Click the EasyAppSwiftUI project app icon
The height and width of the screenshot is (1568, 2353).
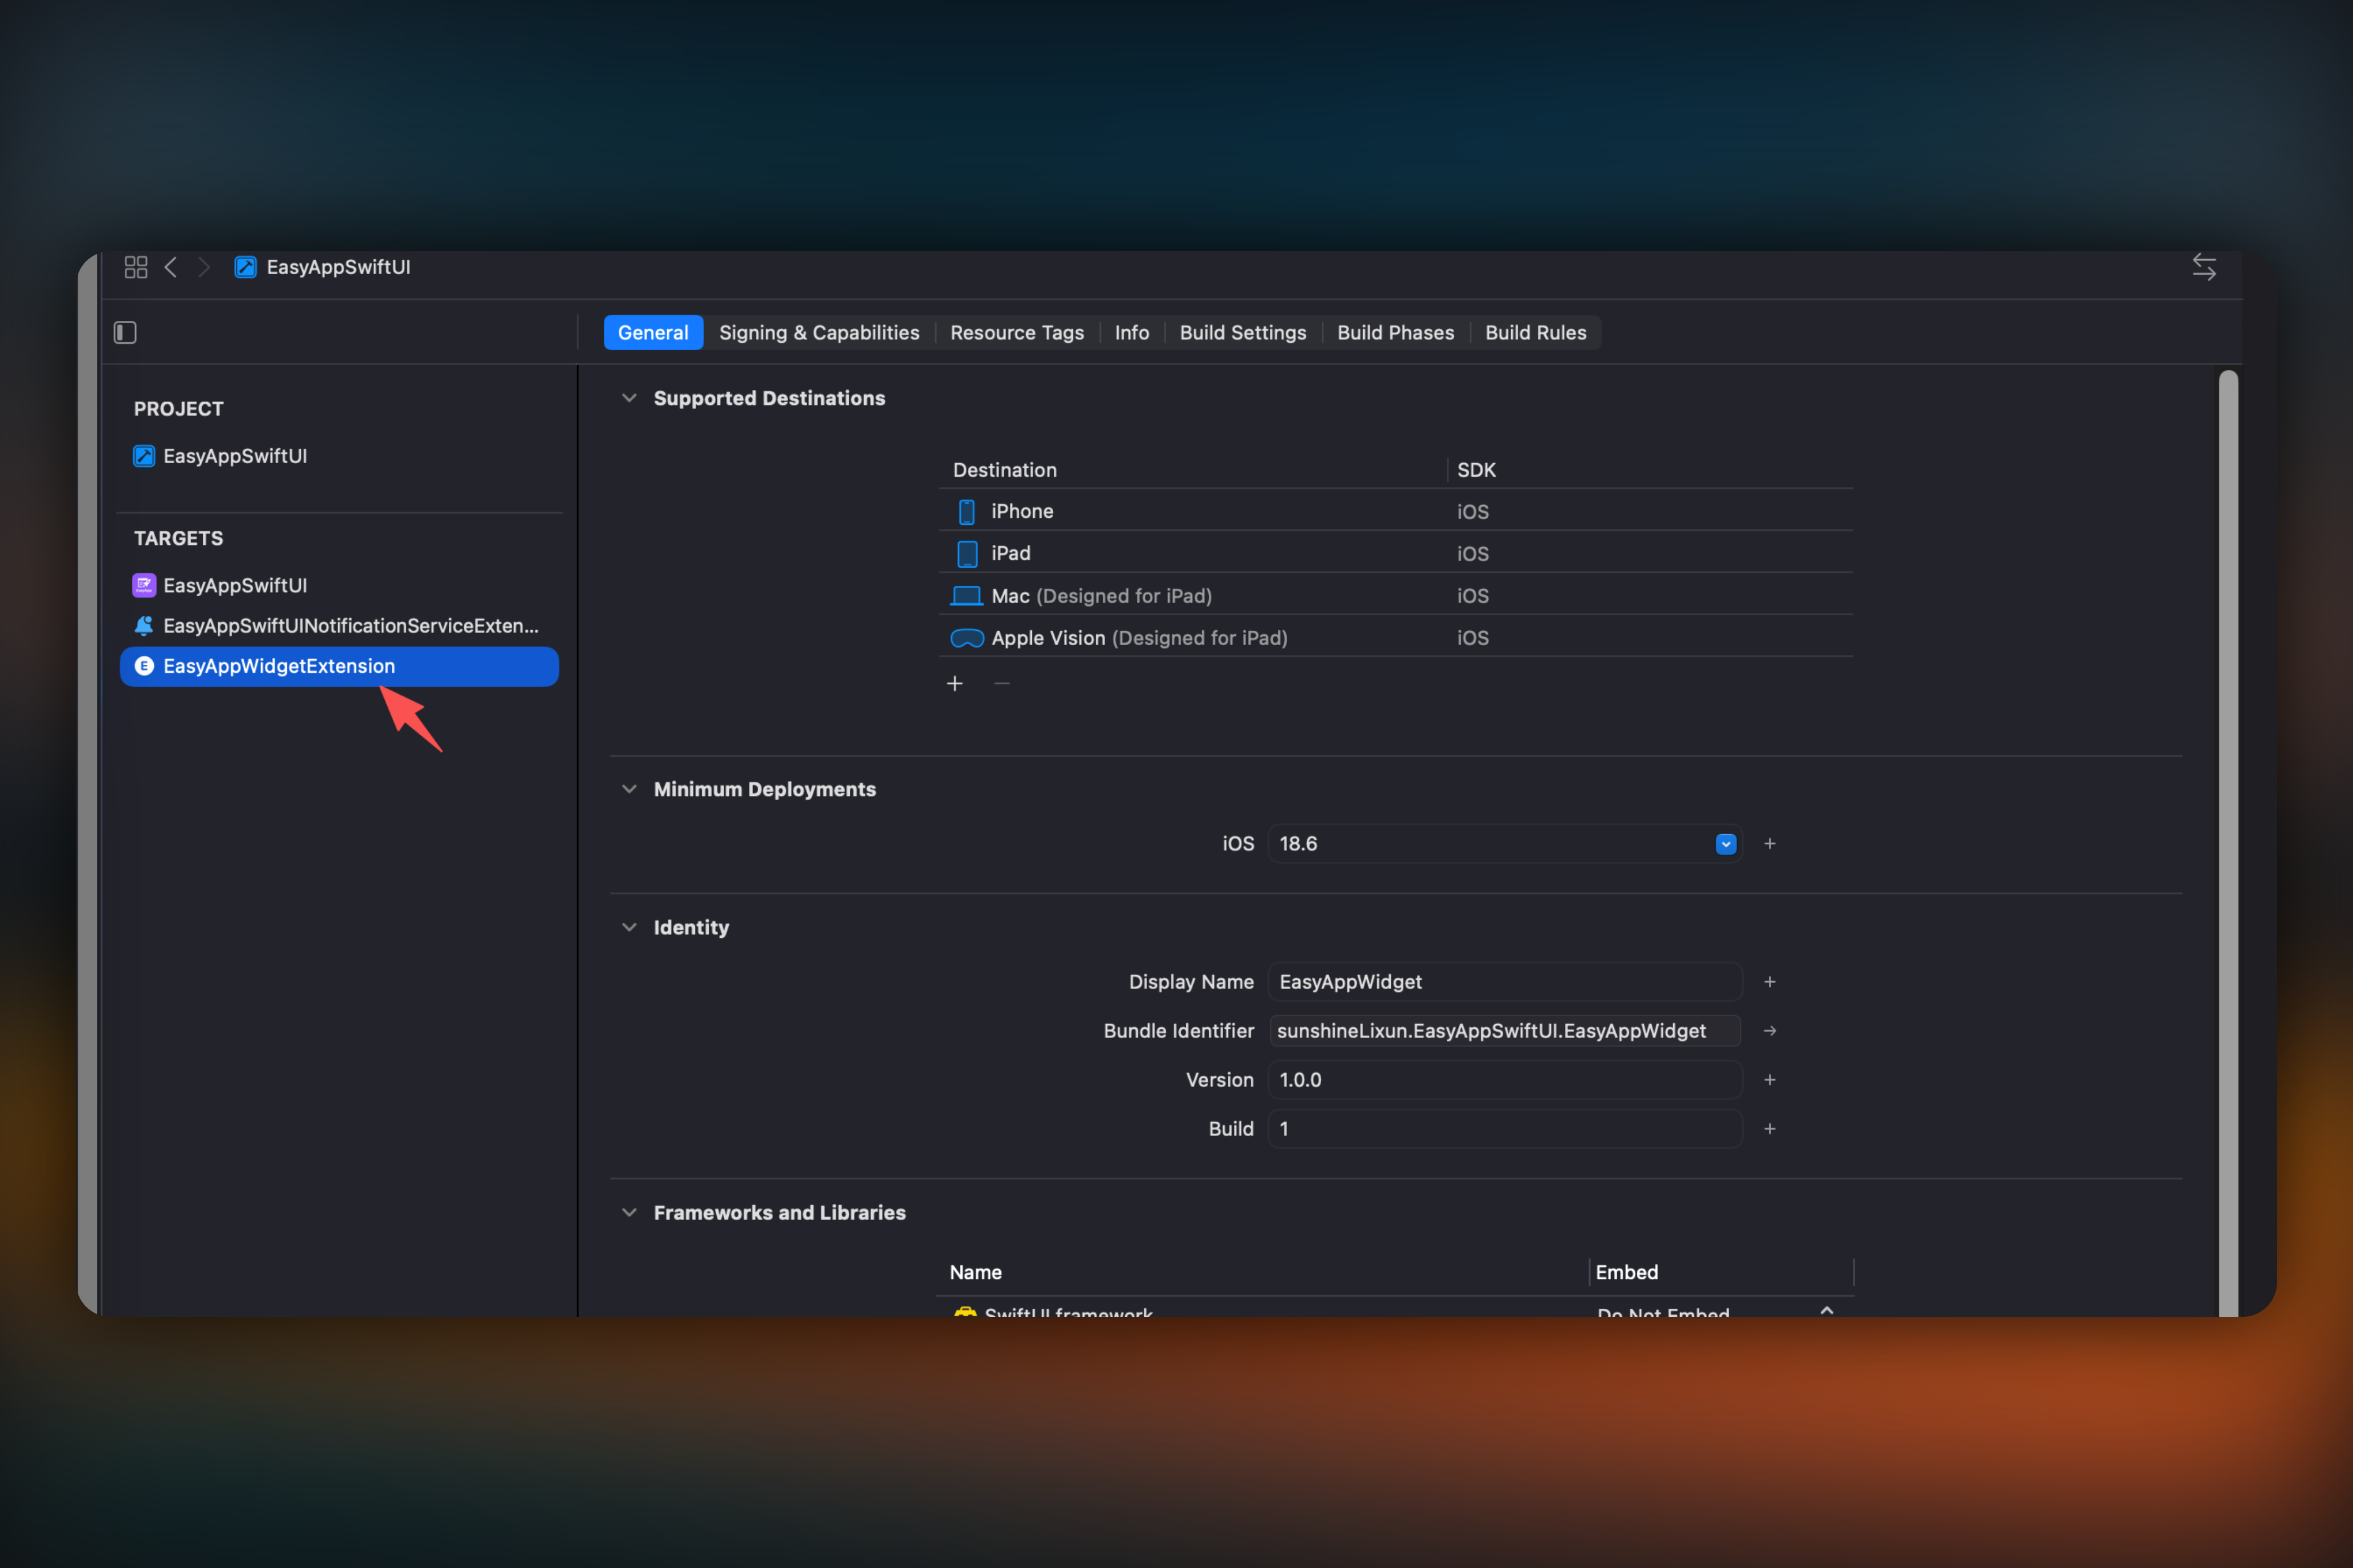pos(143,456)
